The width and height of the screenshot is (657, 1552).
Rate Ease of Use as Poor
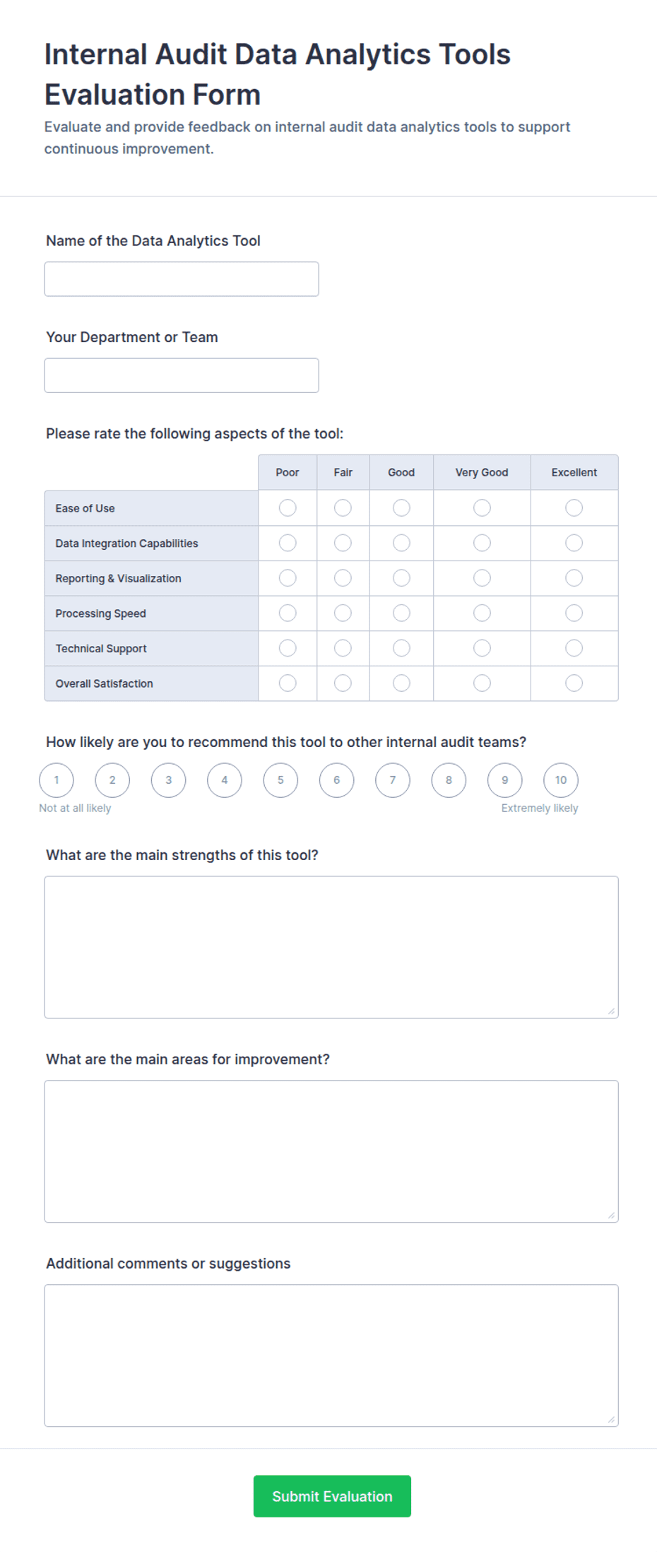point(288,508)
